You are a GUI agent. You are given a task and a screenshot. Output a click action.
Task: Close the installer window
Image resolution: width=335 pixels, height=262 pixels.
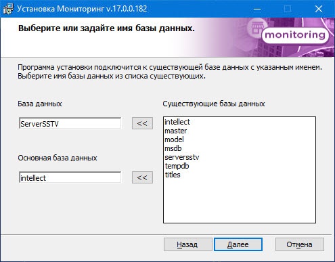pos(319,9)
